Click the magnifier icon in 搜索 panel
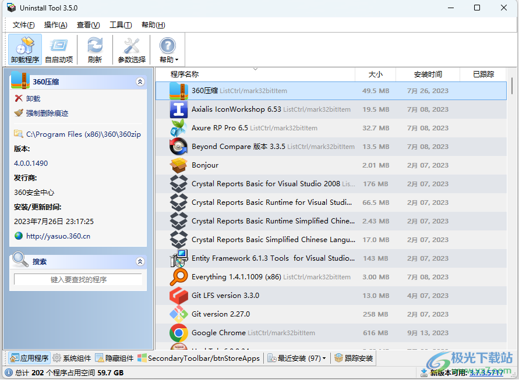This screenshot has width=519, height=380. point(20,260)
